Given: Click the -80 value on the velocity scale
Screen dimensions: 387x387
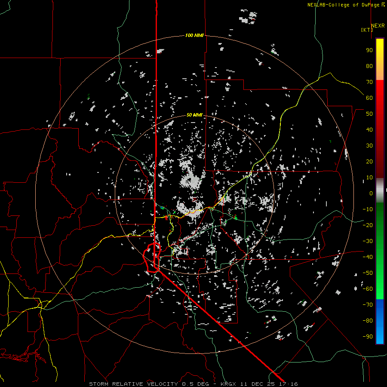Looking at the screenshot, I should pos(368,321).
